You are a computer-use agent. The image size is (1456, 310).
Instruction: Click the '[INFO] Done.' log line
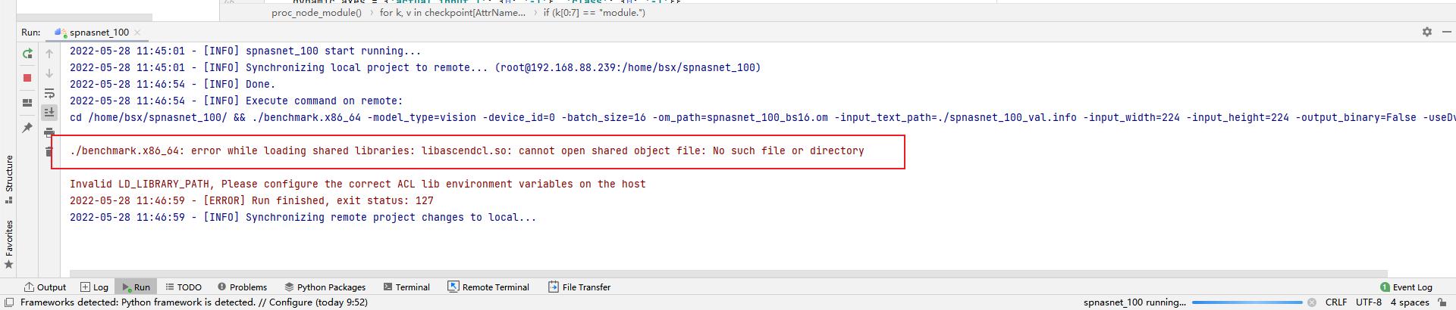tap(173, 85)
